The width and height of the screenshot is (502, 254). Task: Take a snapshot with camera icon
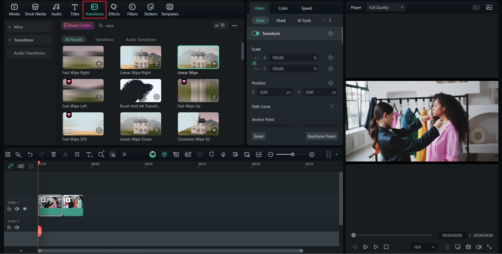tap(468, 247)
